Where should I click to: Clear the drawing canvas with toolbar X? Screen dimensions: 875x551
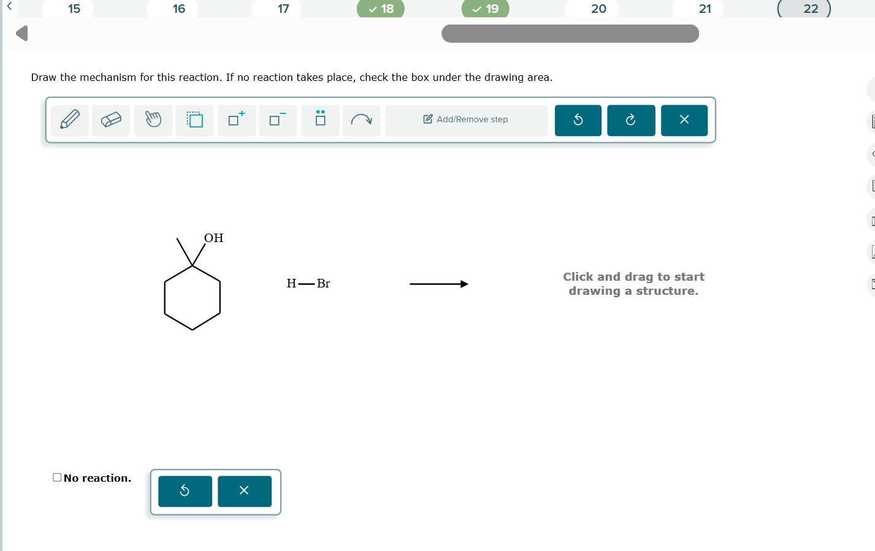(684, 120)
